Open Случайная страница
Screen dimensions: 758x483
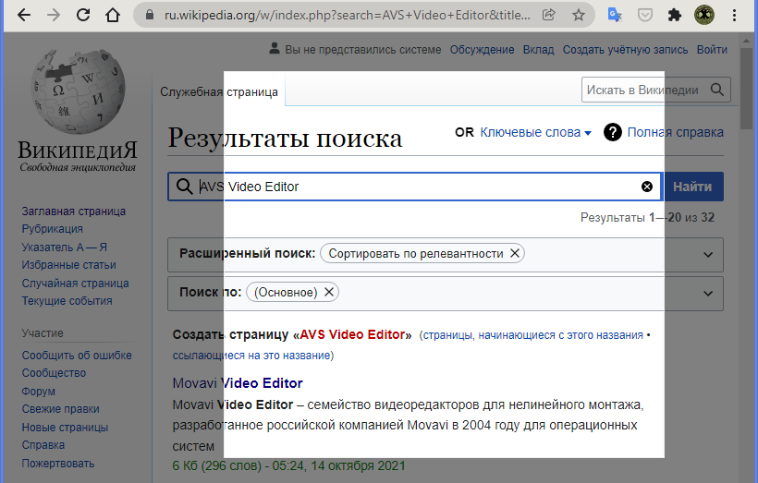[75, 283]
